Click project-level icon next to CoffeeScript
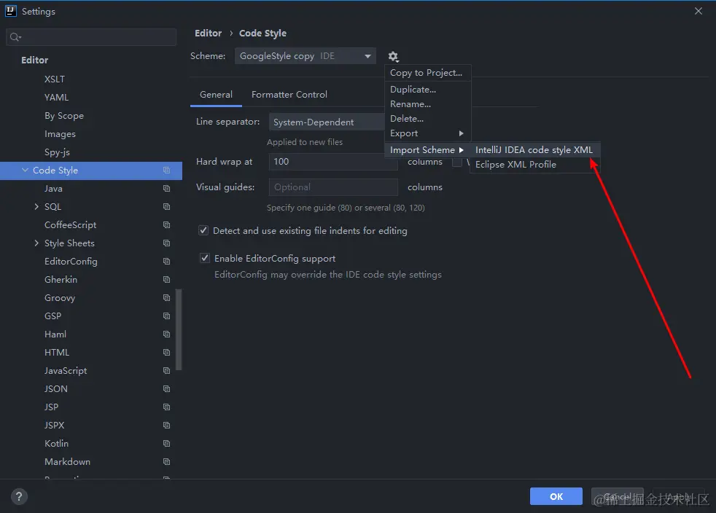The height and width of the screenshot is (513, 716). pyautogui.click(x=167, y=225)
